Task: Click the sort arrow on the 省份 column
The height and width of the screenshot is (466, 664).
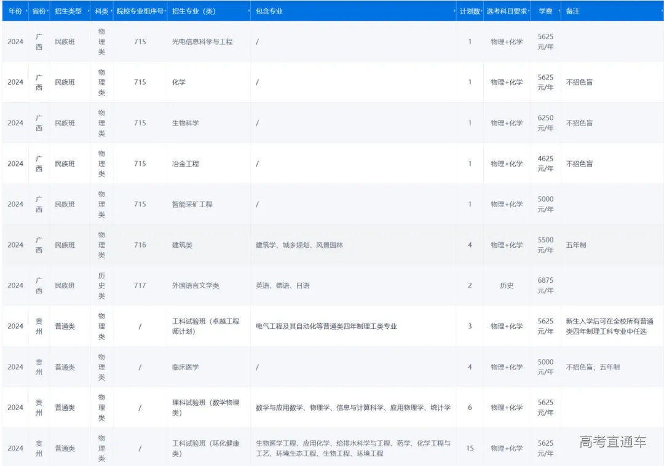Action: (x=48, y=10)
